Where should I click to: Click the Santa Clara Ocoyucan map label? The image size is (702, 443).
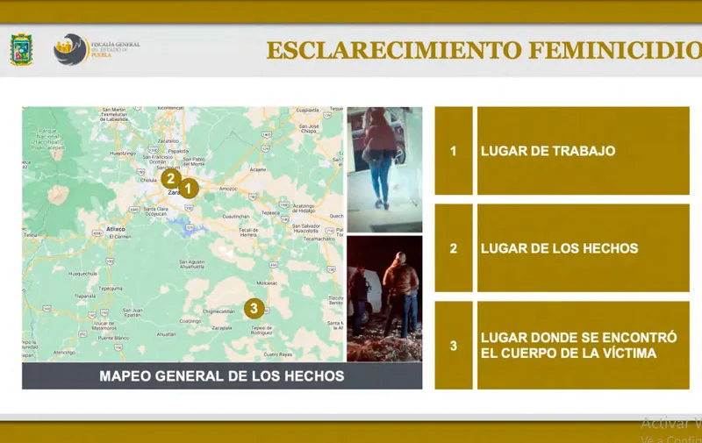click(x=156, y=211)
